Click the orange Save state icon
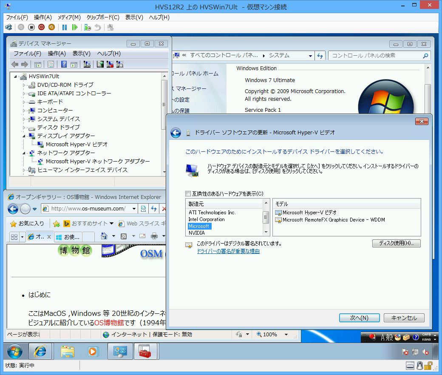 point(51,27)
